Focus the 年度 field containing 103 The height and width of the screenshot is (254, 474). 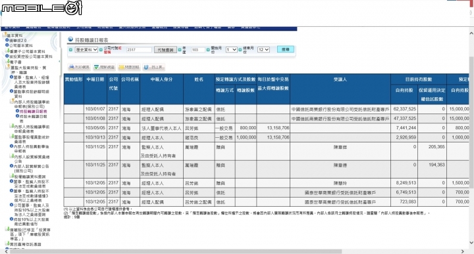click(x=198, y=50)
